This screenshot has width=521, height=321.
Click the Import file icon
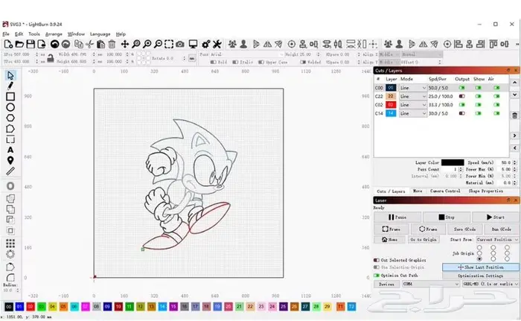(x=42, y=44)
